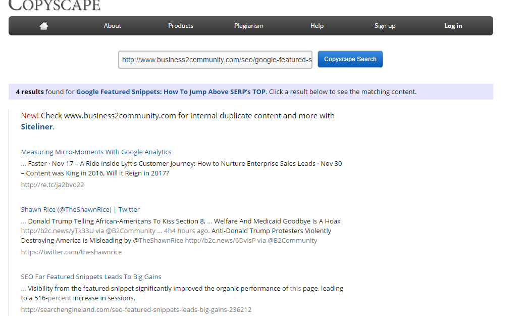Click the searchengineland.com result URL text
The width and height of the screenshot is (528, 316).
click(136, 309)
